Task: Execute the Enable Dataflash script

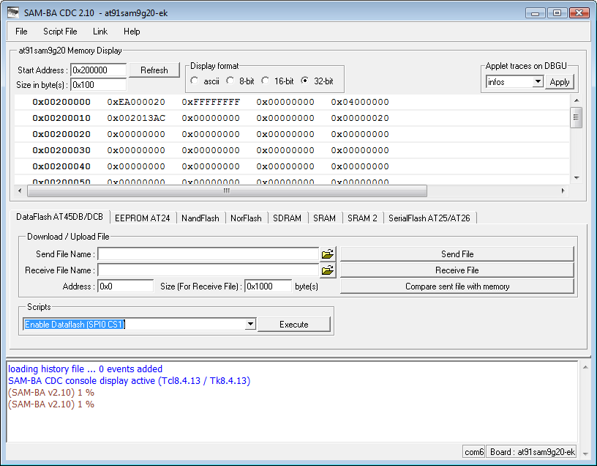Action: [294, 323]
